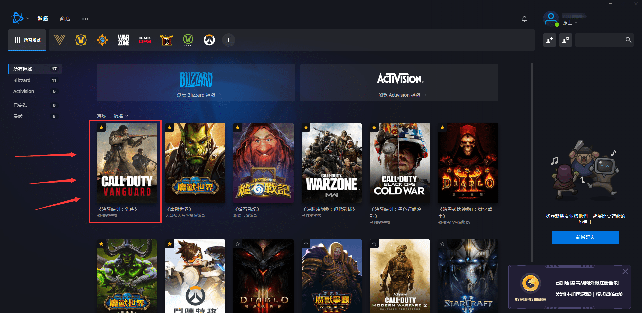Filter games by Blizzard
The width and height of the screenshot is (642, 313).
pyautogui.click(x=35, y=80)
